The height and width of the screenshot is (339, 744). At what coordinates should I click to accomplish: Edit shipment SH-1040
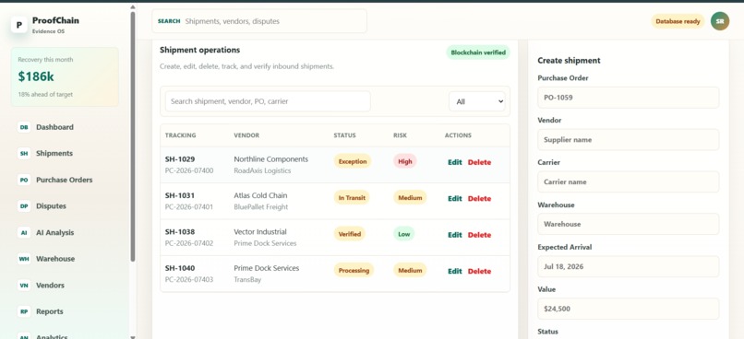[454, 272]
